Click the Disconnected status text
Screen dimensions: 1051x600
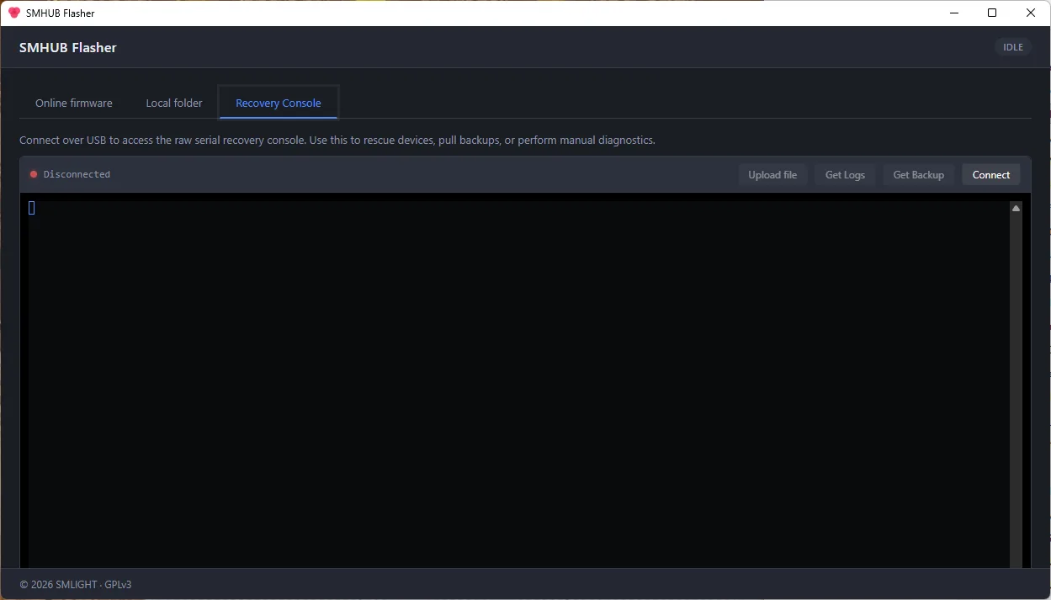77,174
